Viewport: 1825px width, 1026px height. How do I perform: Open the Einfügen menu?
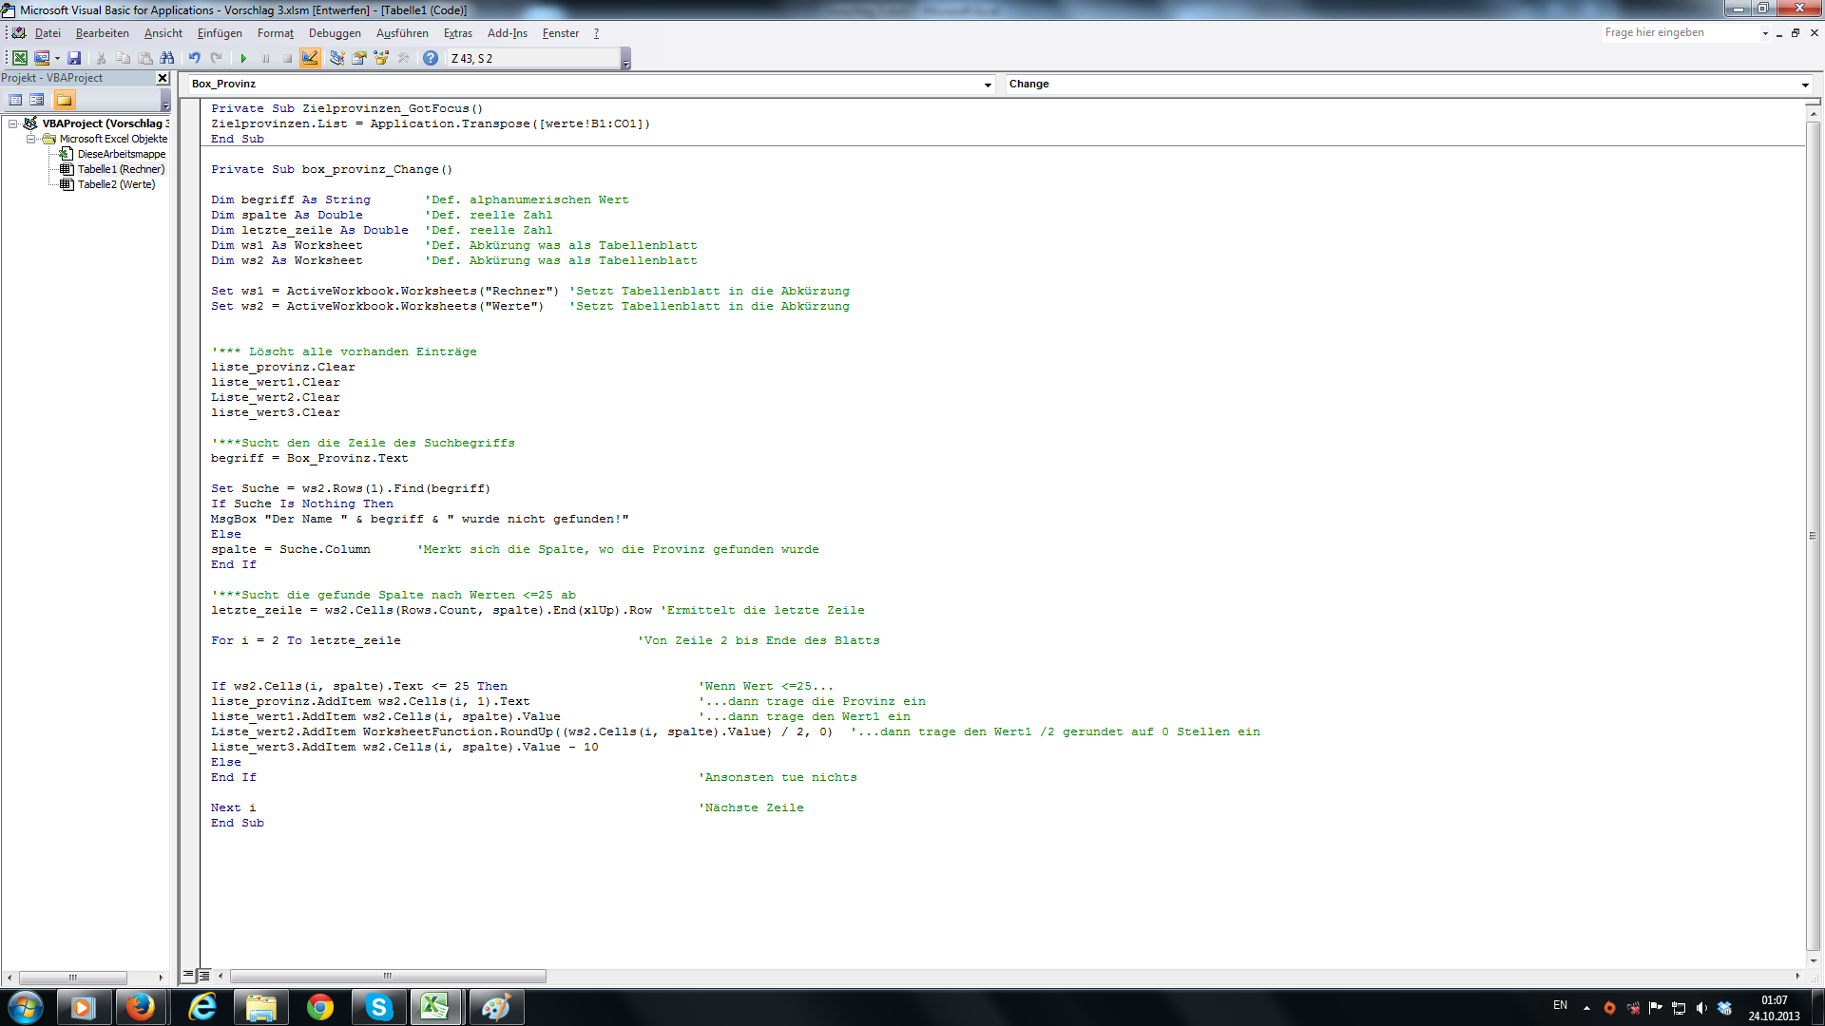220,33
